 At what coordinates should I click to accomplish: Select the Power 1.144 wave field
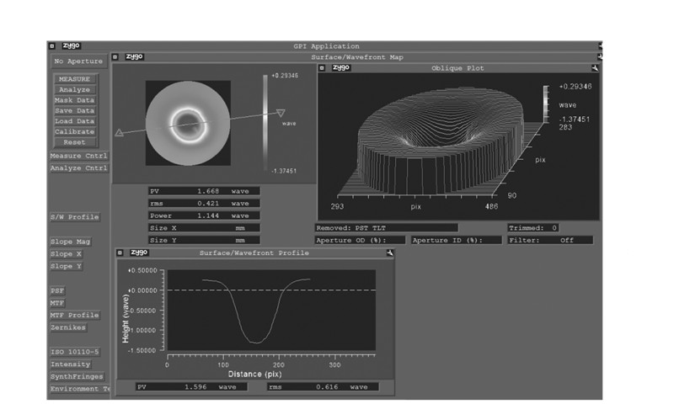point(204,215)
